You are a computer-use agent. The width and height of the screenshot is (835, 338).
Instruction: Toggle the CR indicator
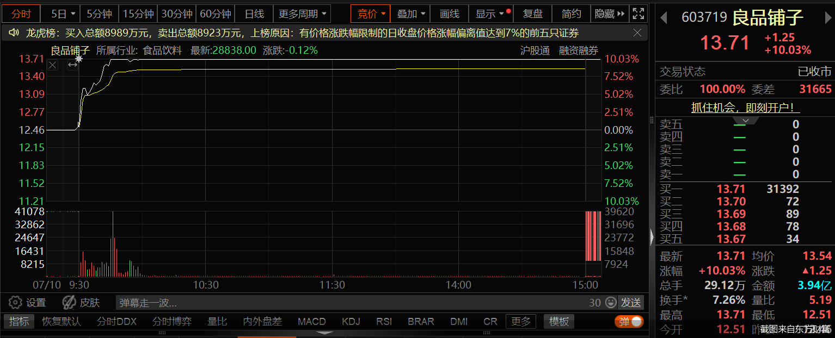pyautogui.click(x=490, y=322)
